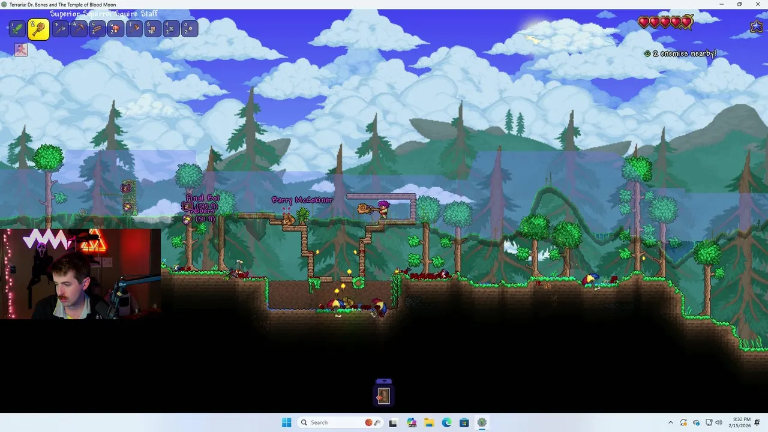Select the mushroom in hotbar slot 6
Viewport: 768px width, 432px height.
point(116,28)
